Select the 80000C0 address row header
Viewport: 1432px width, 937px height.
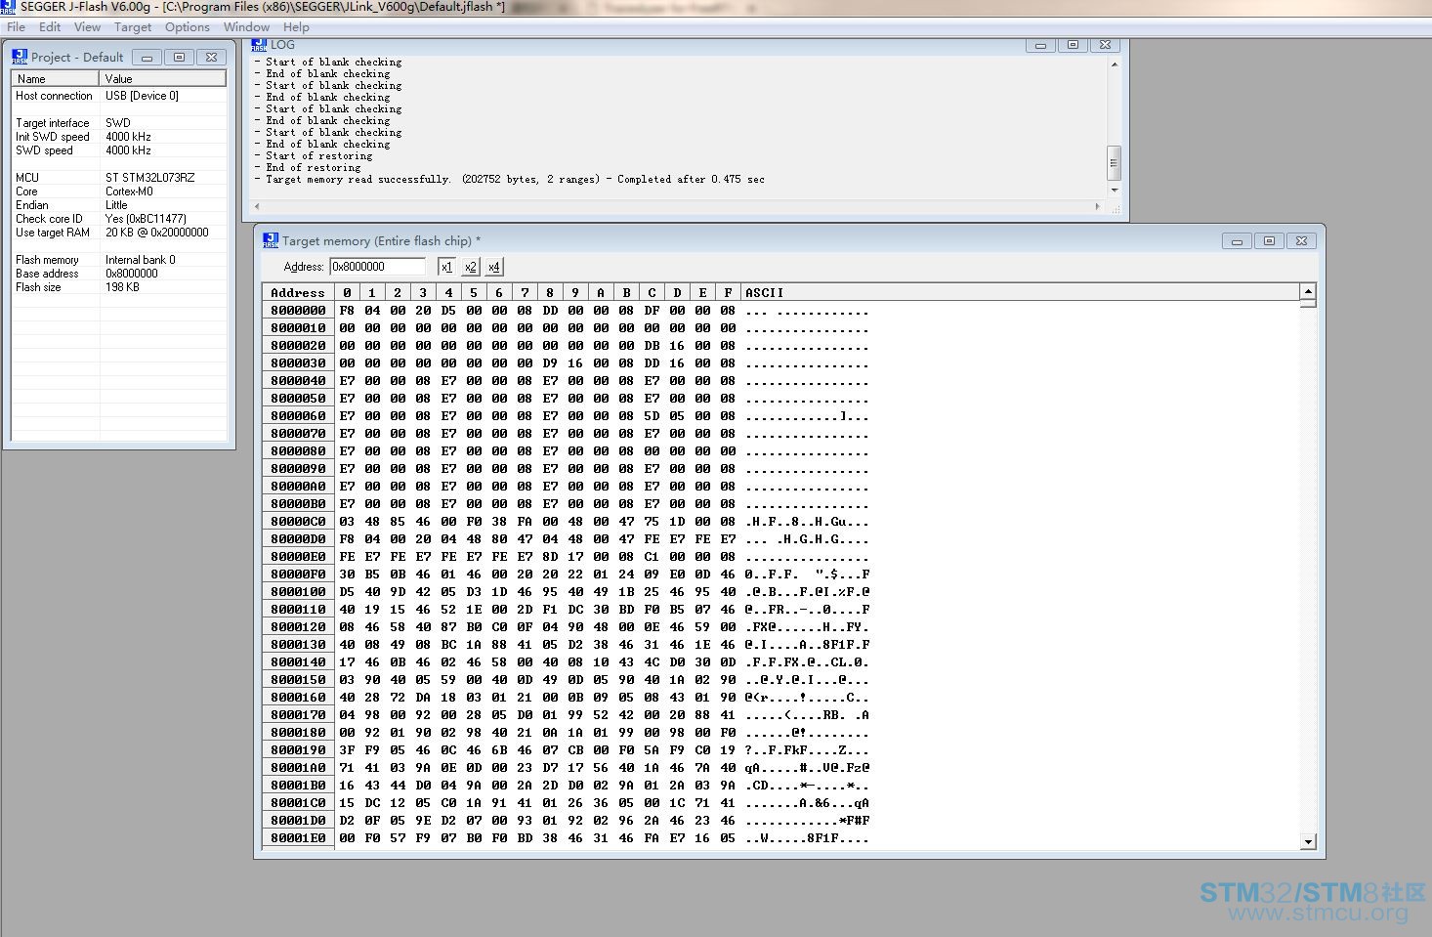click(298, 522)
